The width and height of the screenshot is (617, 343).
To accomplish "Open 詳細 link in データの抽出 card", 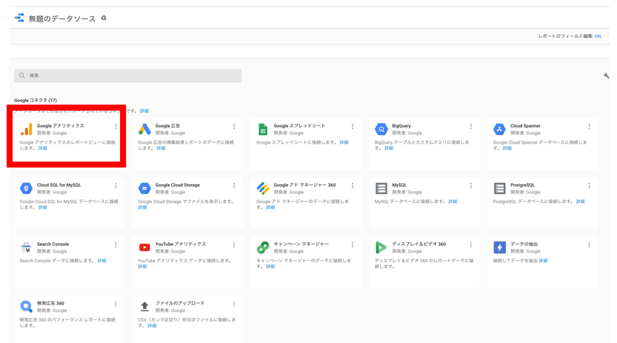I will (543, 260).
